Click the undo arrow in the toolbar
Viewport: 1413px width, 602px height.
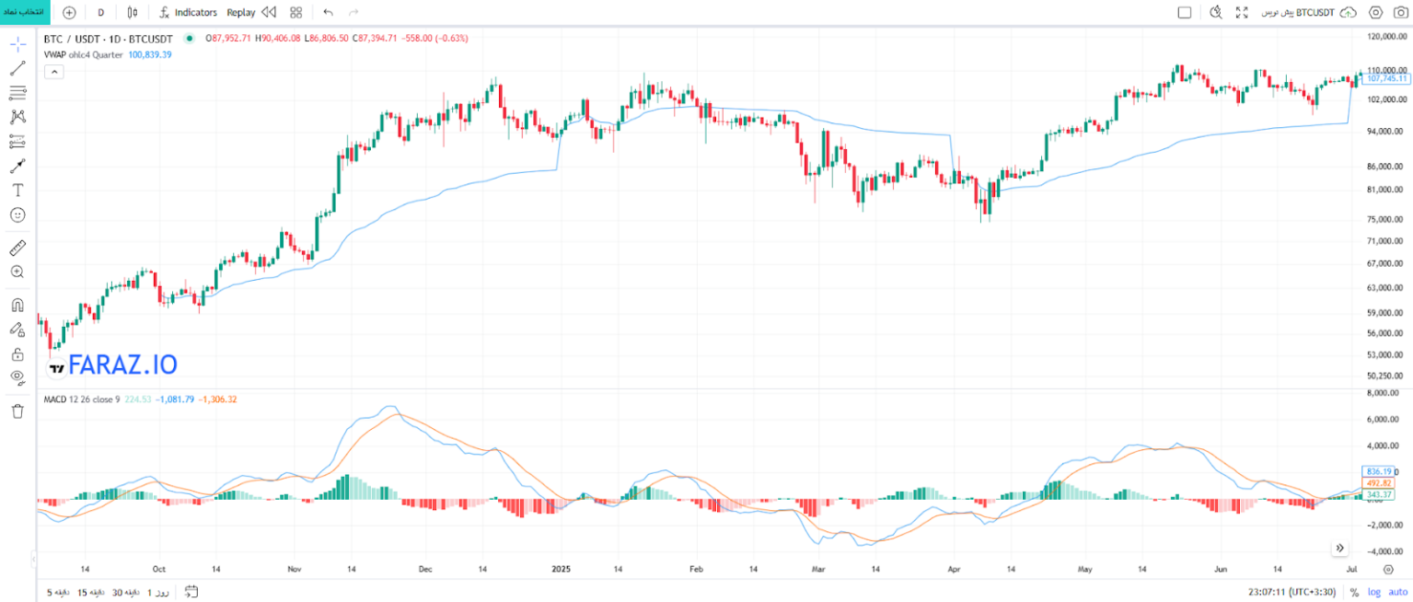pos(328,12)
